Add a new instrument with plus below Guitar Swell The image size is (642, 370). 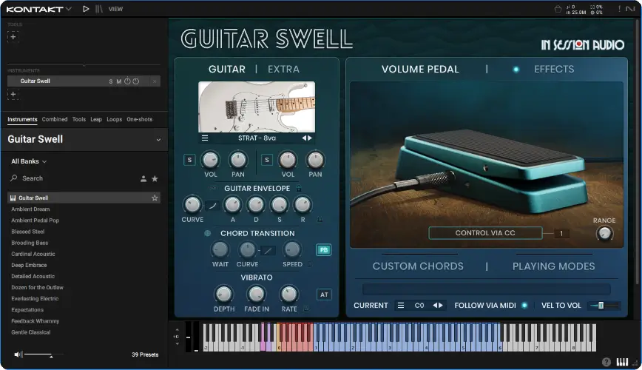point(13,94)
